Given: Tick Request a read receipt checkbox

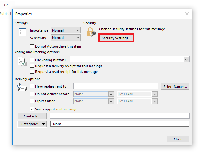Looking at the screenshot, I should [x=32, y=71].
